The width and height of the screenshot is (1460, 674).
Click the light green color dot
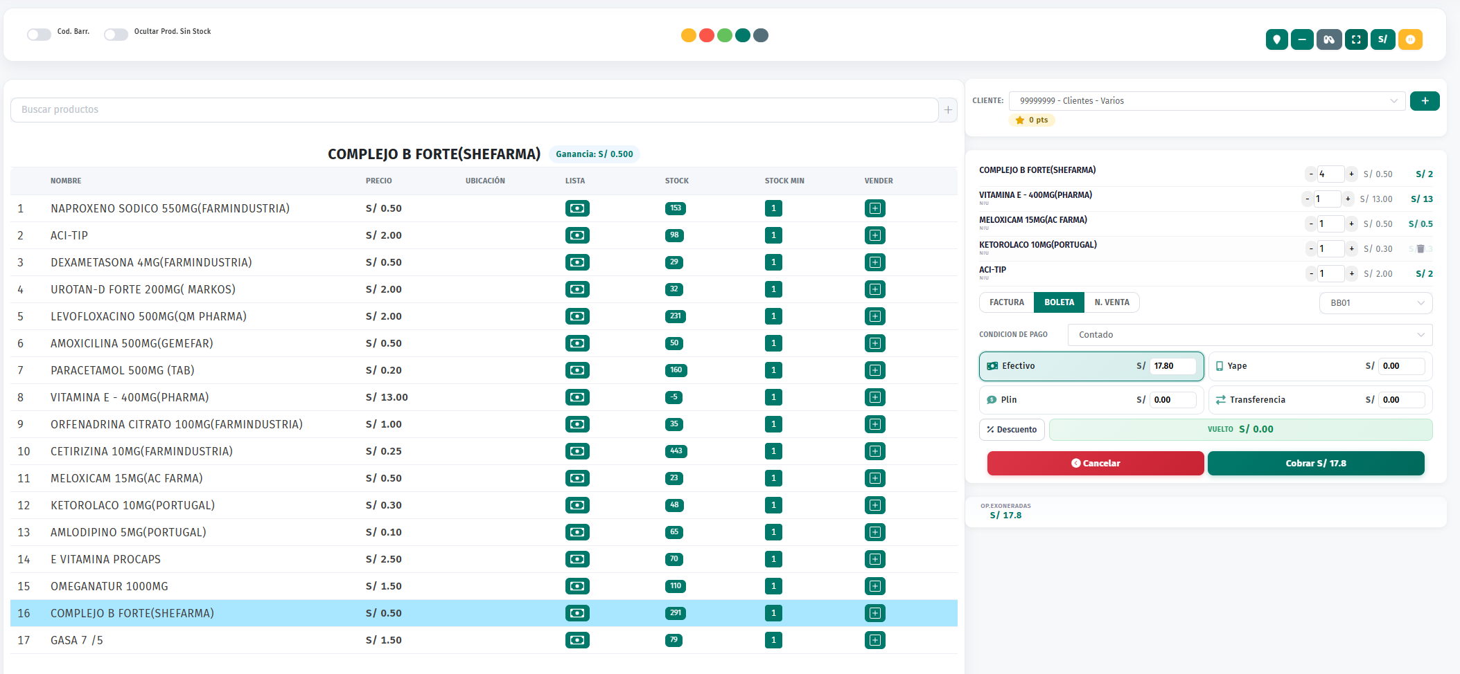[724, 35]
